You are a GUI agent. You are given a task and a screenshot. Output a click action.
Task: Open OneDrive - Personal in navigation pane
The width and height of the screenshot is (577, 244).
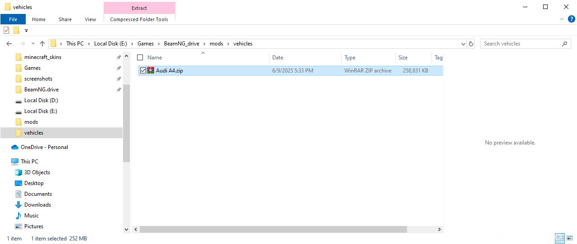coord(44,147)
